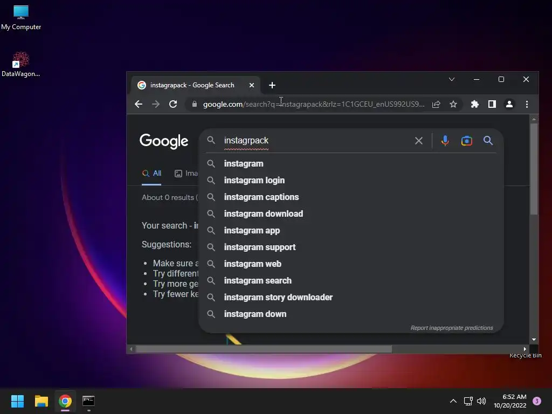
Task: Select the DataWagon desktop shortcut
Action: [x=21, y=64]
